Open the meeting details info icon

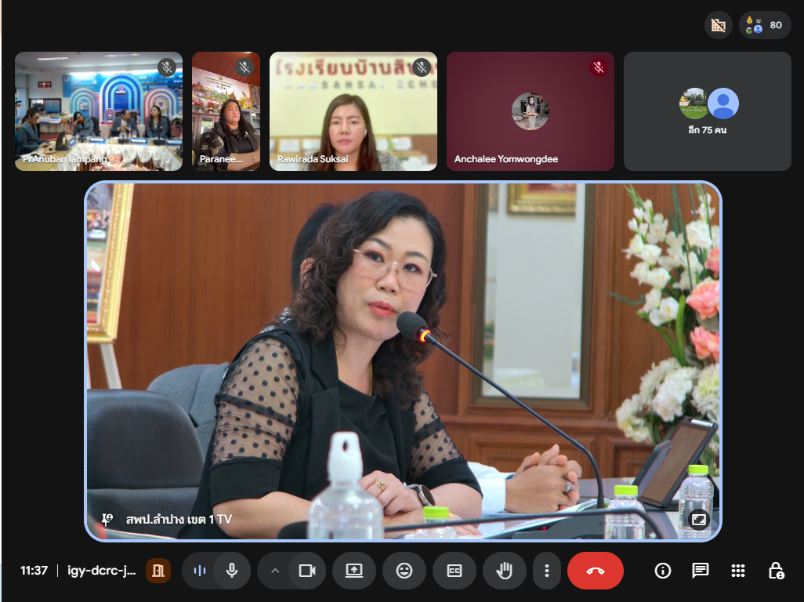click(663, 571)
